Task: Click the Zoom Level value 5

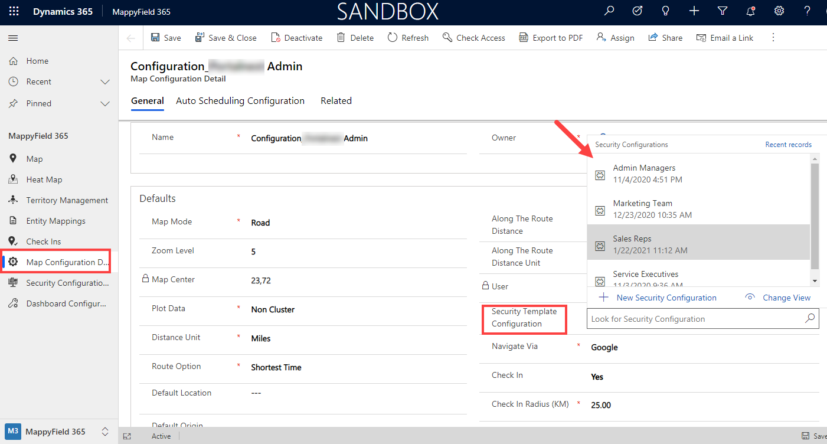Action: click(253, 252)
